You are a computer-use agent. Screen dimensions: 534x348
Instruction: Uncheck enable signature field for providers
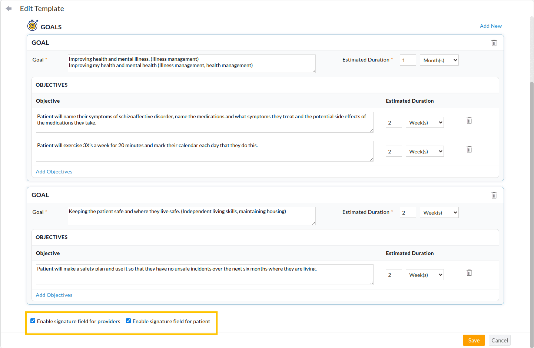click(x=33, y=321)
